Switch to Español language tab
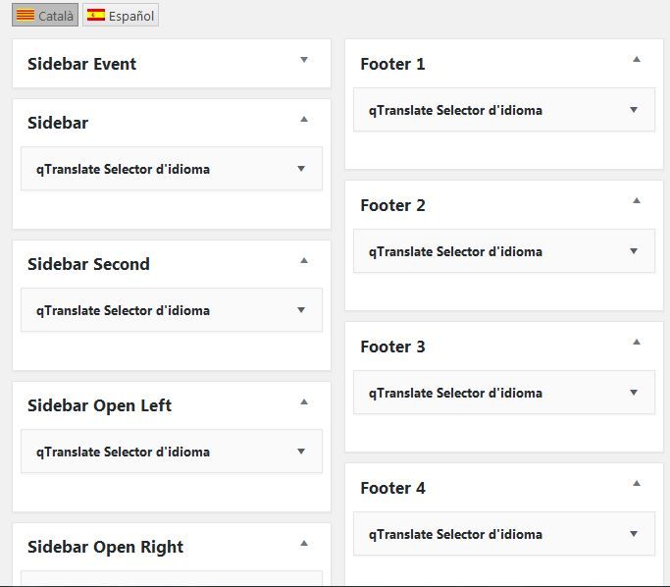 (121, 16)
